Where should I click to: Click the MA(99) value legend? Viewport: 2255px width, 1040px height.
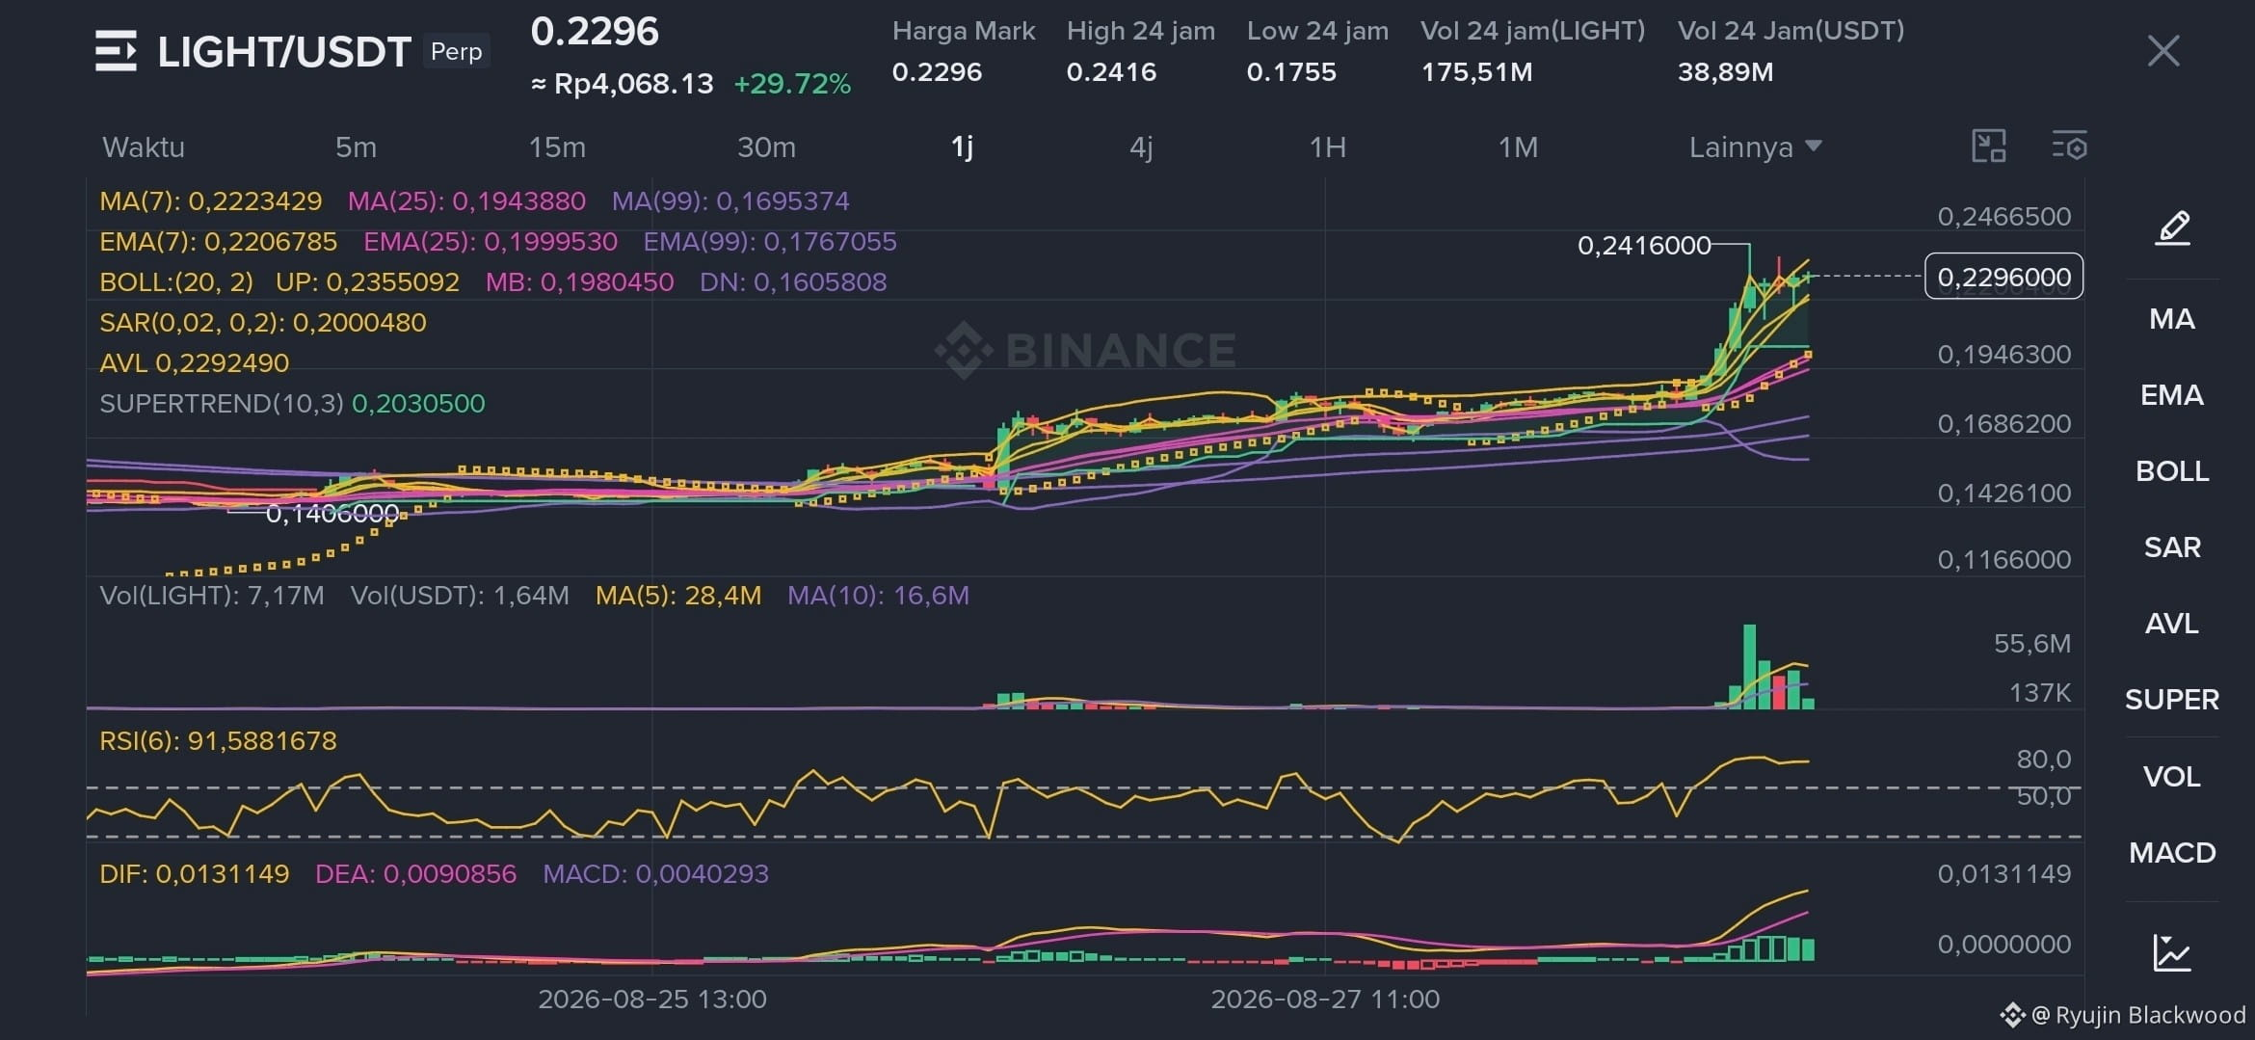tap(730, 201)
